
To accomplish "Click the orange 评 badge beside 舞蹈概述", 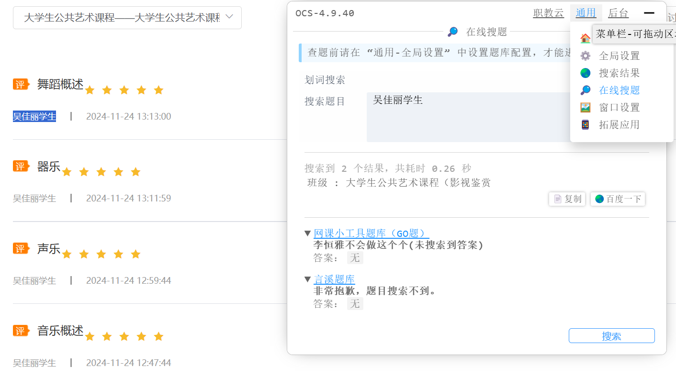I will (21, 84).
